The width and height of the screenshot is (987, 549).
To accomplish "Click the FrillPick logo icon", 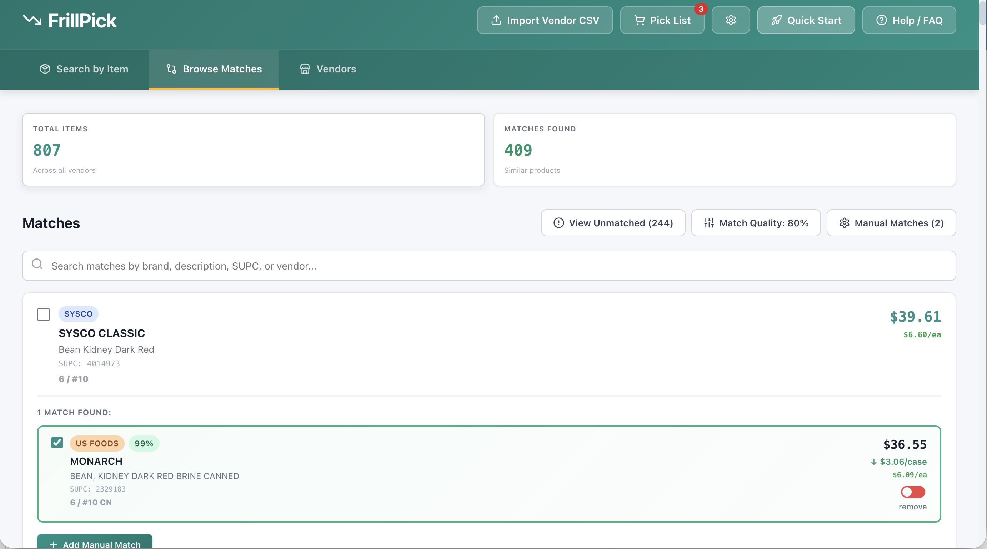I will tap(32, 20).
